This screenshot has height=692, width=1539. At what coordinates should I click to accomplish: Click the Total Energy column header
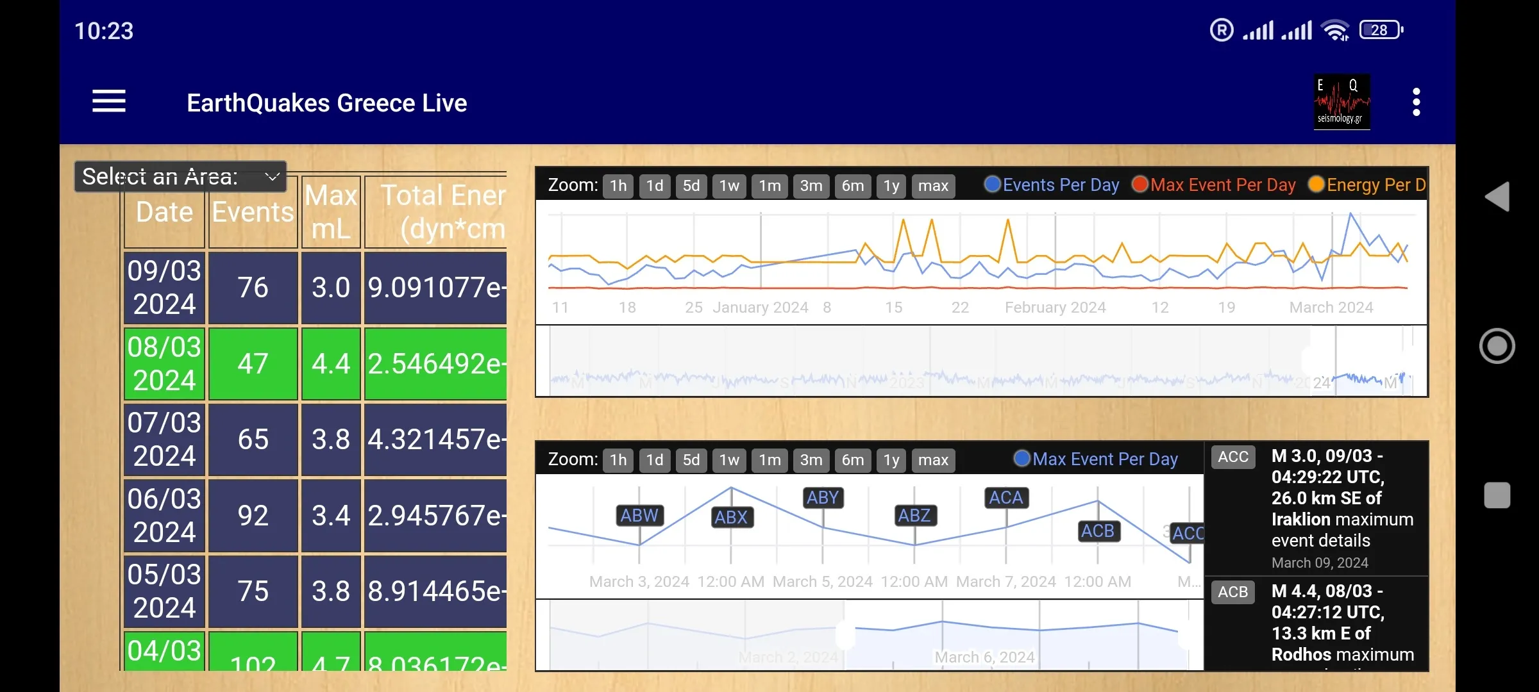(436, 212)
